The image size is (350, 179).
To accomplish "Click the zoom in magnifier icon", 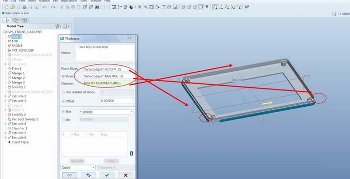I will [140, 7].
